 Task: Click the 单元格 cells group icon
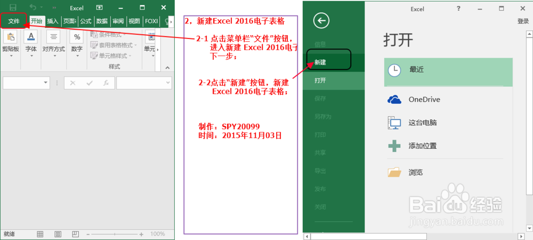pyautogui.click(x=150, y=37)
